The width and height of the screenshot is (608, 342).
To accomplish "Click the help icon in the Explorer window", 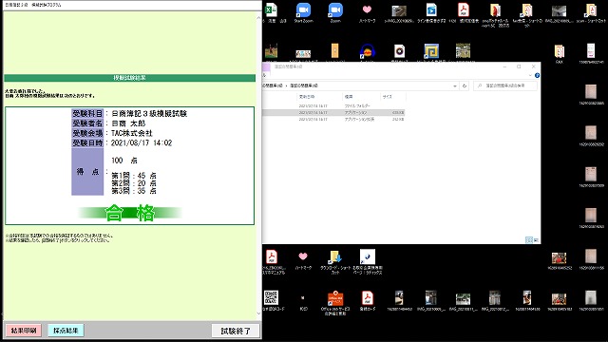I will click(x=537, y=76).
